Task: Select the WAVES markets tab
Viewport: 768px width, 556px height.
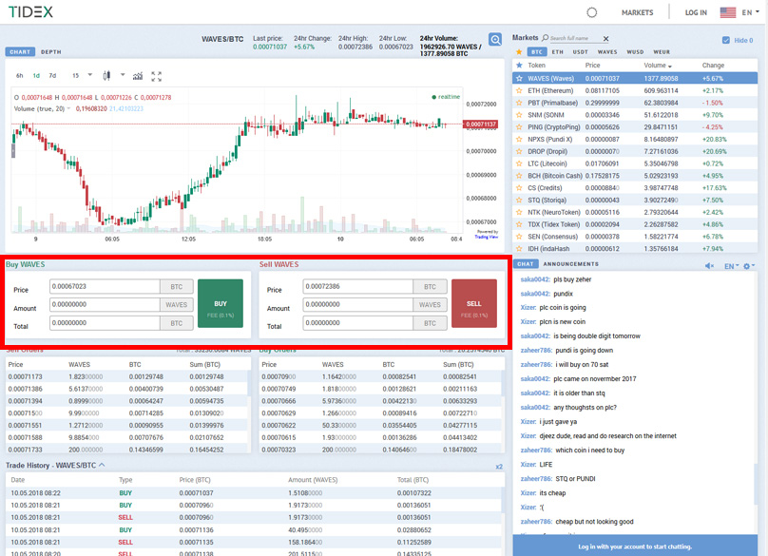Action: (x=607, y=52)
